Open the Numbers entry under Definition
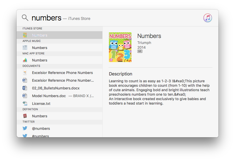Screen dimensions: 235x161 (60, 116)
